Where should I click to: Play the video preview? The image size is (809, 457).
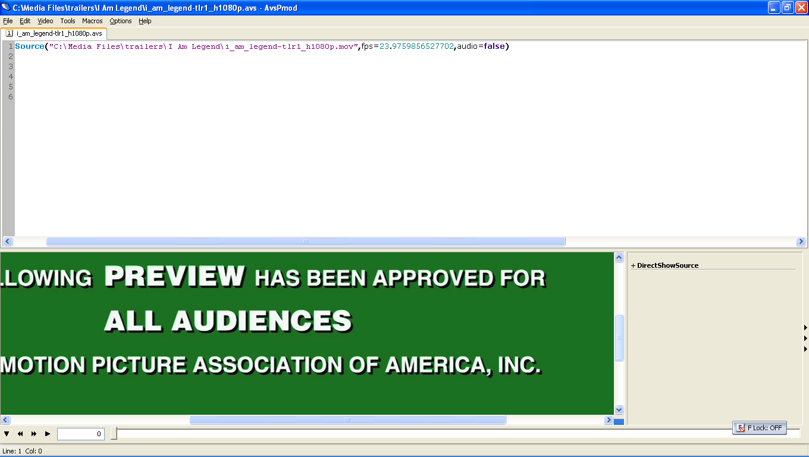tap(48, 434)
